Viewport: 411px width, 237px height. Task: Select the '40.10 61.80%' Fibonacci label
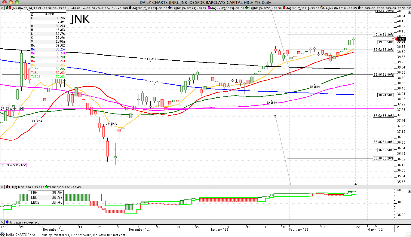(x=383, y=35)
